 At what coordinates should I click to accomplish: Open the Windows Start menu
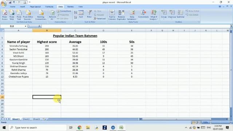pos(4,128)
